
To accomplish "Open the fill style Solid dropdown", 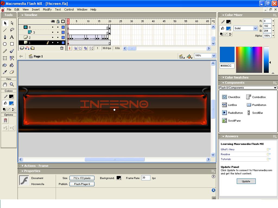I will (245, 28).
